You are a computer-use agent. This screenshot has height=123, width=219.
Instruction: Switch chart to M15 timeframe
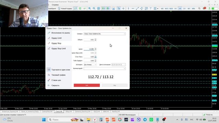(x=167, y=9)
